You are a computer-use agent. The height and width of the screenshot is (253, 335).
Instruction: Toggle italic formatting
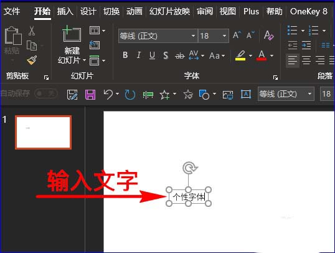click(x=139, y=55)
